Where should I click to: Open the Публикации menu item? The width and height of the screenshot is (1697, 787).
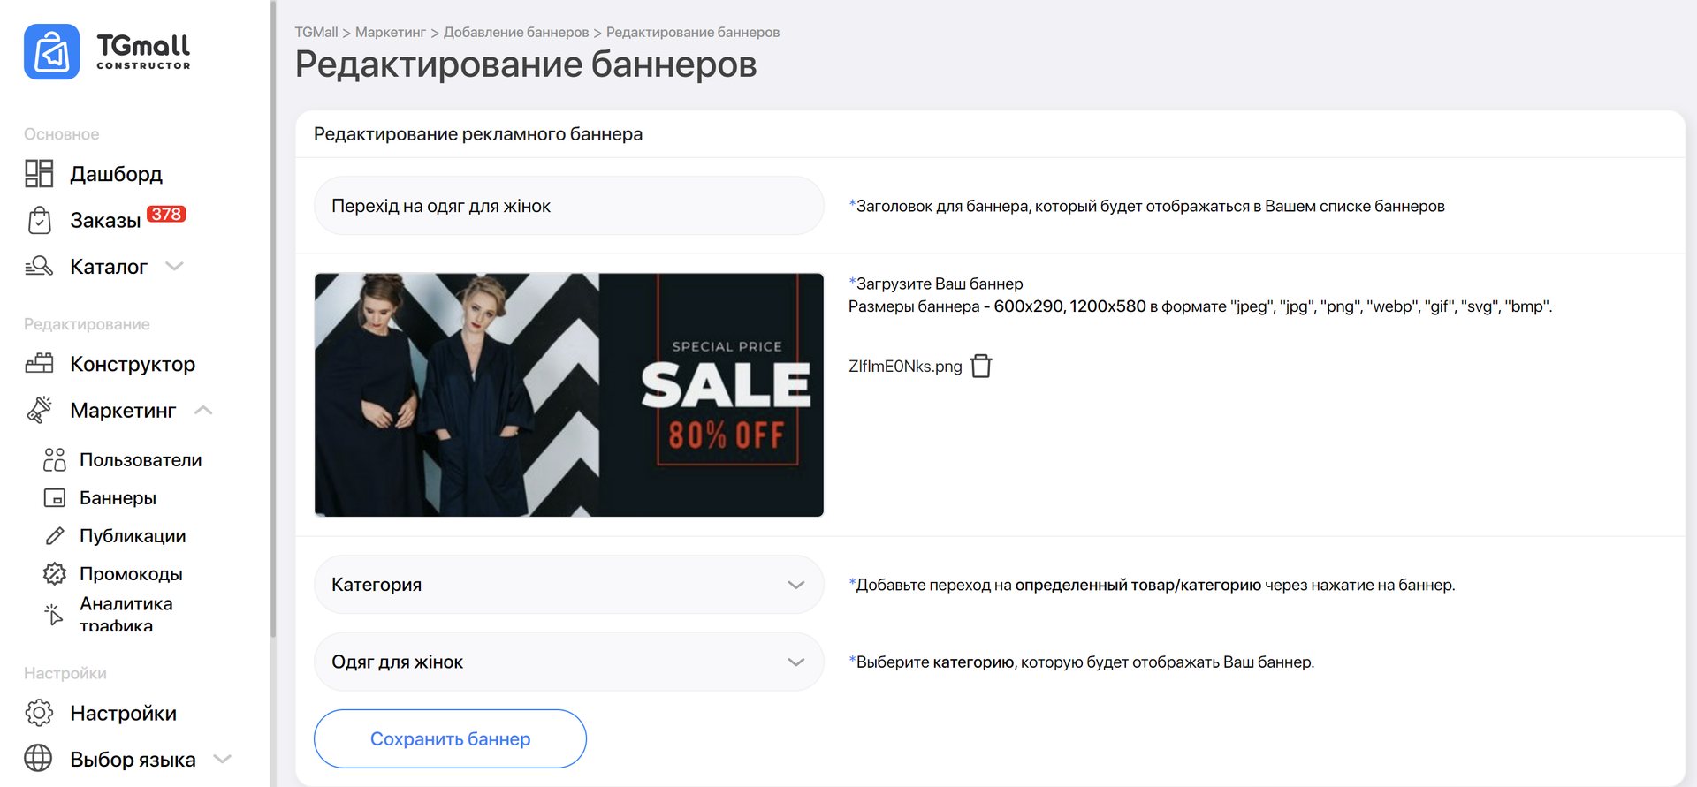tap(133, 536)
